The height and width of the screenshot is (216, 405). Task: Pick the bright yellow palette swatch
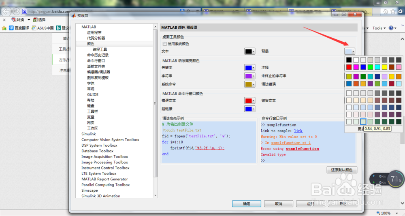pyautogui.click(x=384, y=67)
